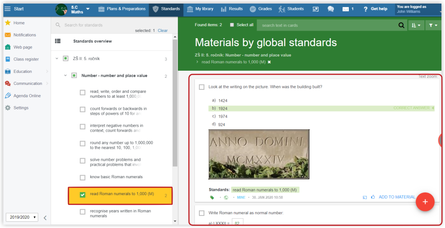This screenshot has width=445, height=228.
Task: Click the list view icon beside Standards overview
Action: coord(57,41)
